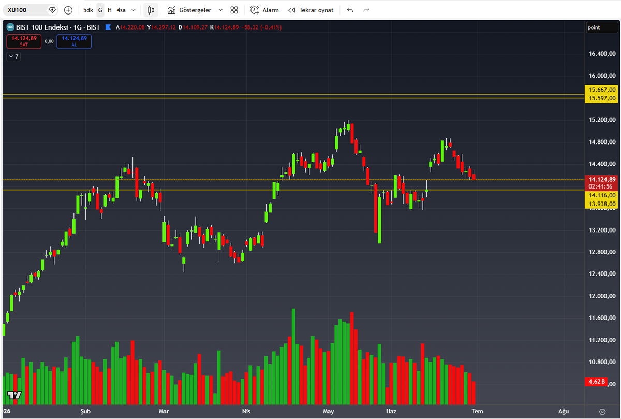
Task: Expand the favorites arrow next to Göstergeler
Action: tap(221, 10)
